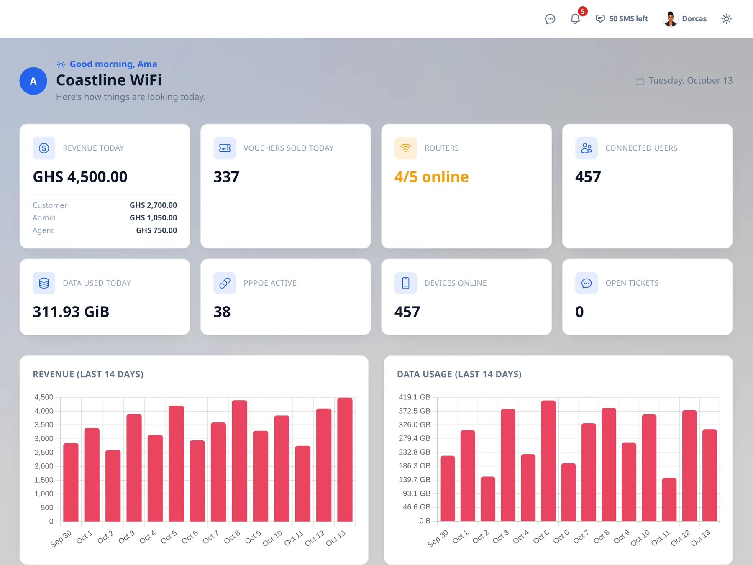Image resolution: width=753 pixels, height=565 pixels.
Task: Click the Oct 3 bar in data usage chart
Action: coord(508,465)
